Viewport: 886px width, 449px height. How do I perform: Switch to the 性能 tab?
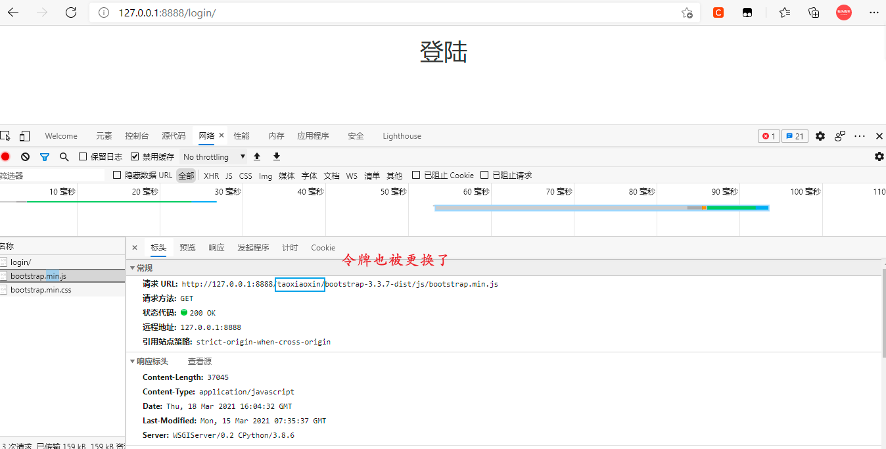pyautogui.click(x=241, y=136)
